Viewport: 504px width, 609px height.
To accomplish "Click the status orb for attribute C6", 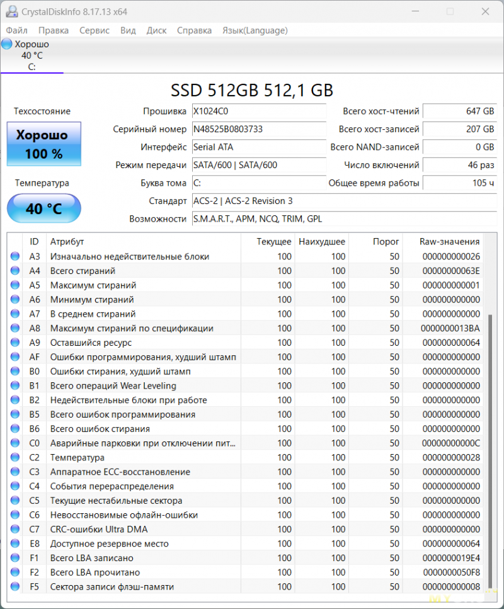I will [x=15, y=515].
